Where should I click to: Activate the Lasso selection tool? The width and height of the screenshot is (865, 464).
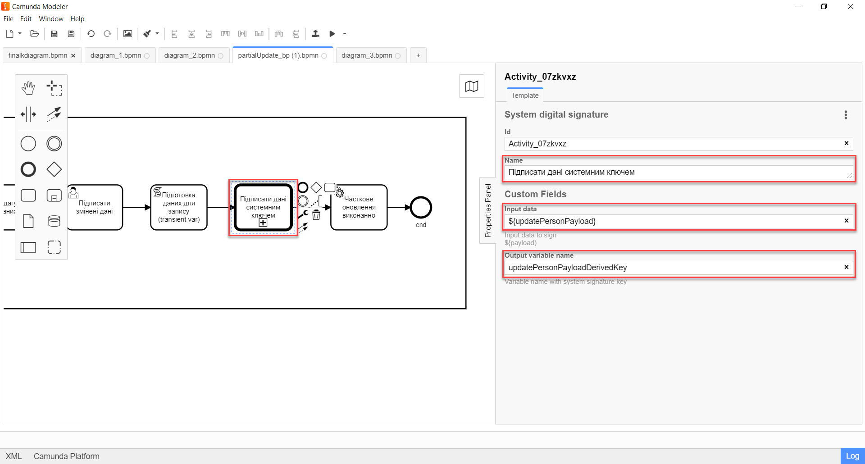point(54,88)
